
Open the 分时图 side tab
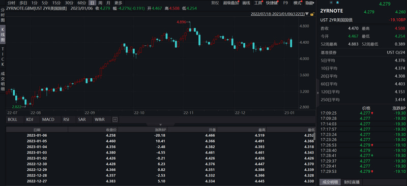point(3,15)
